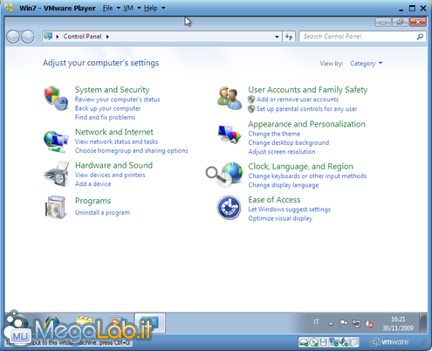Click the VMware sound card status icon

pos(344,342)
